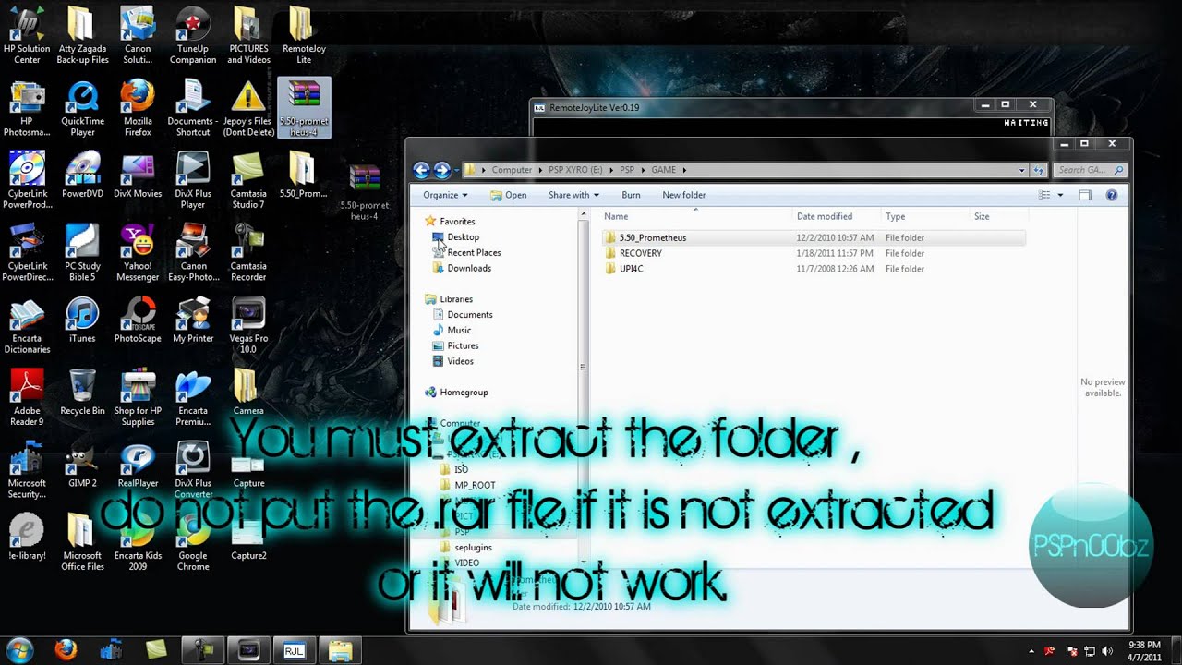Launch GIMP 2 from the desktop

pyautogui.click(x=82, y=465)
